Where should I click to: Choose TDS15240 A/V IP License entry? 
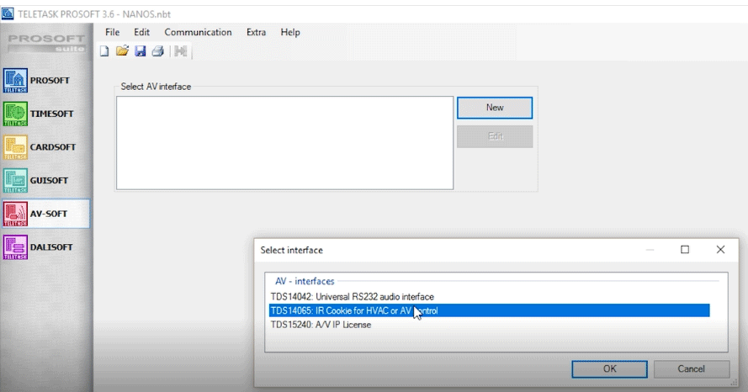322,325
